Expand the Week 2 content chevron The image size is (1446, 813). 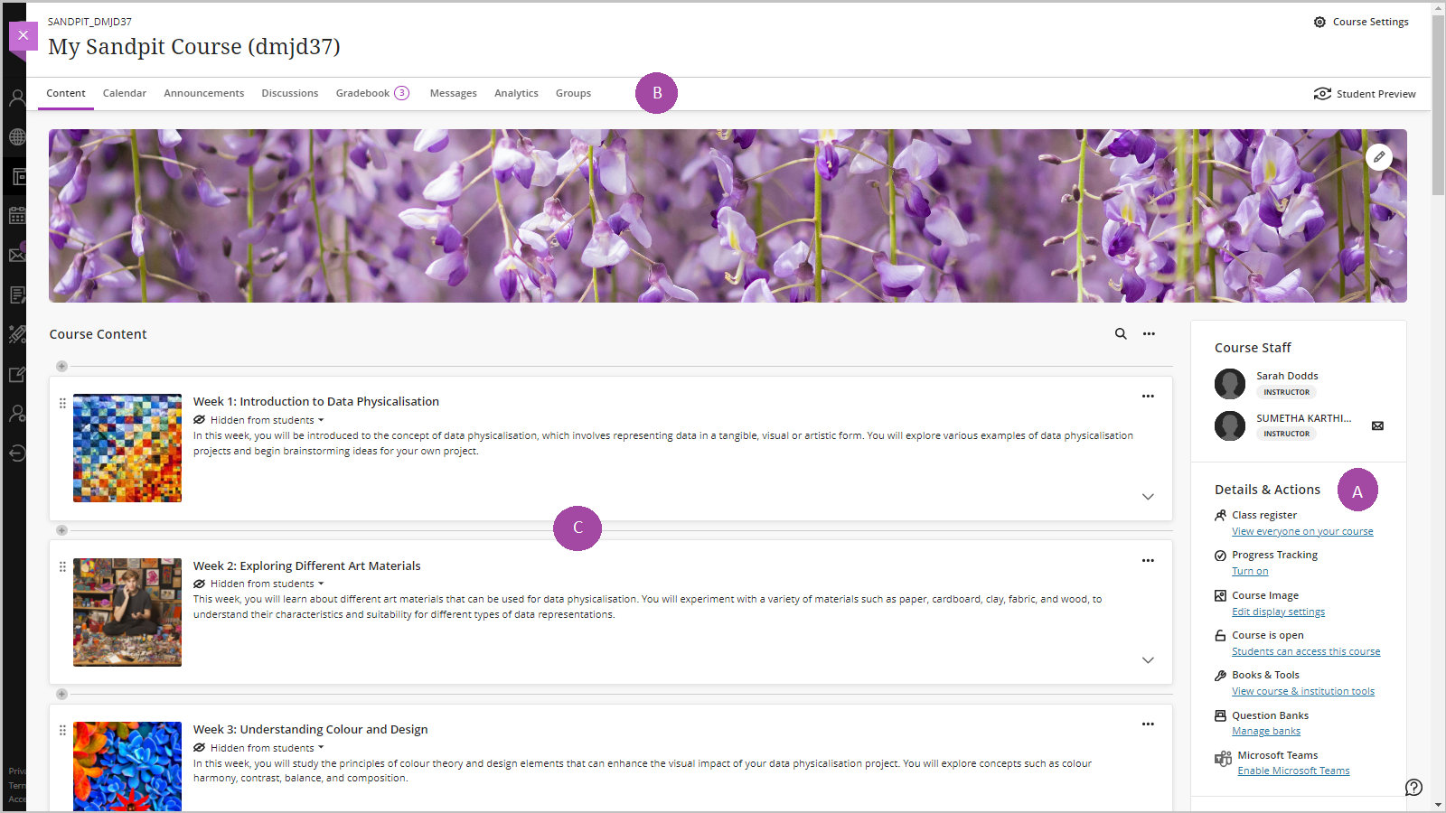tap(1148, 659)
